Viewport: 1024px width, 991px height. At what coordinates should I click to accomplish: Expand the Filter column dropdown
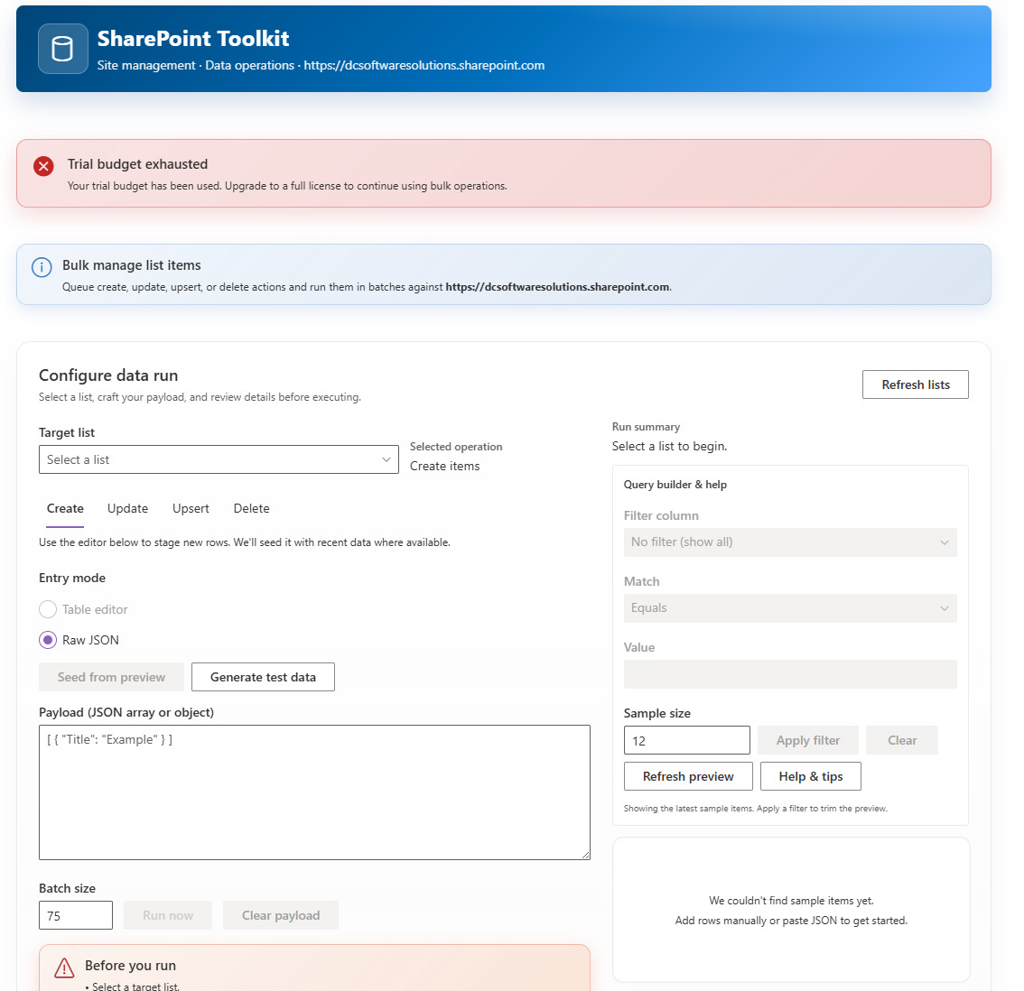[x=790, y=542]
